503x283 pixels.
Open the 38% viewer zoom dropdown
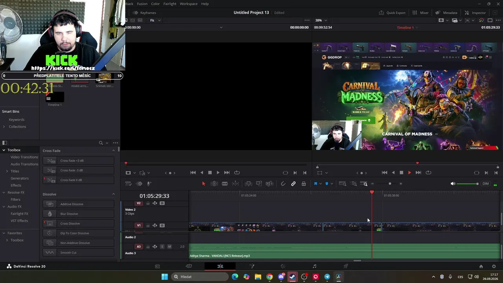pyautogui.click(x=321, y=20)
